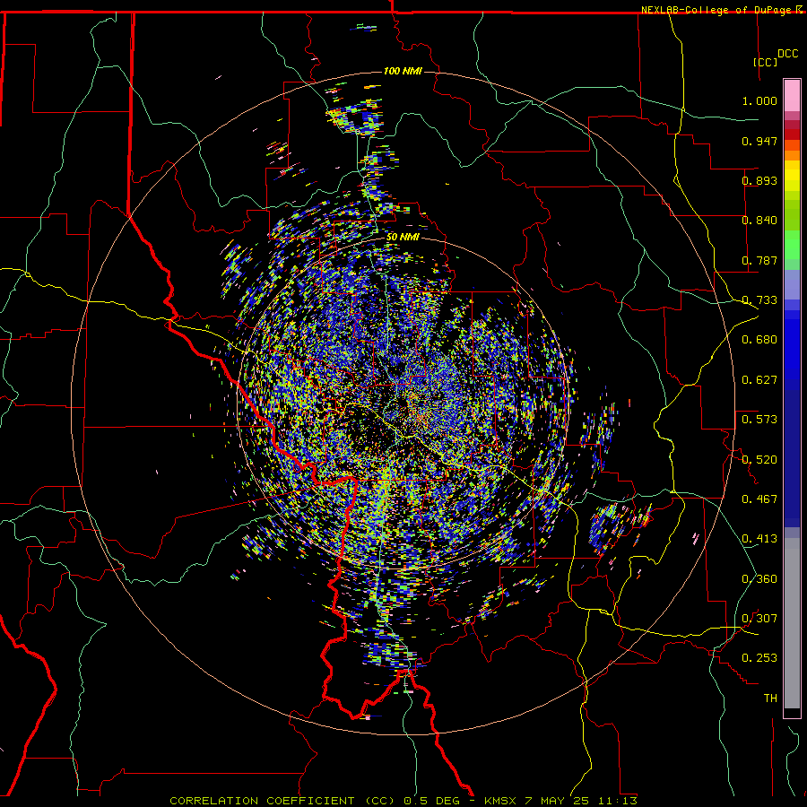Click the 0.307 legend value
Screen dimensions: 807x807
pyautogui.click(x=759, y=619)
